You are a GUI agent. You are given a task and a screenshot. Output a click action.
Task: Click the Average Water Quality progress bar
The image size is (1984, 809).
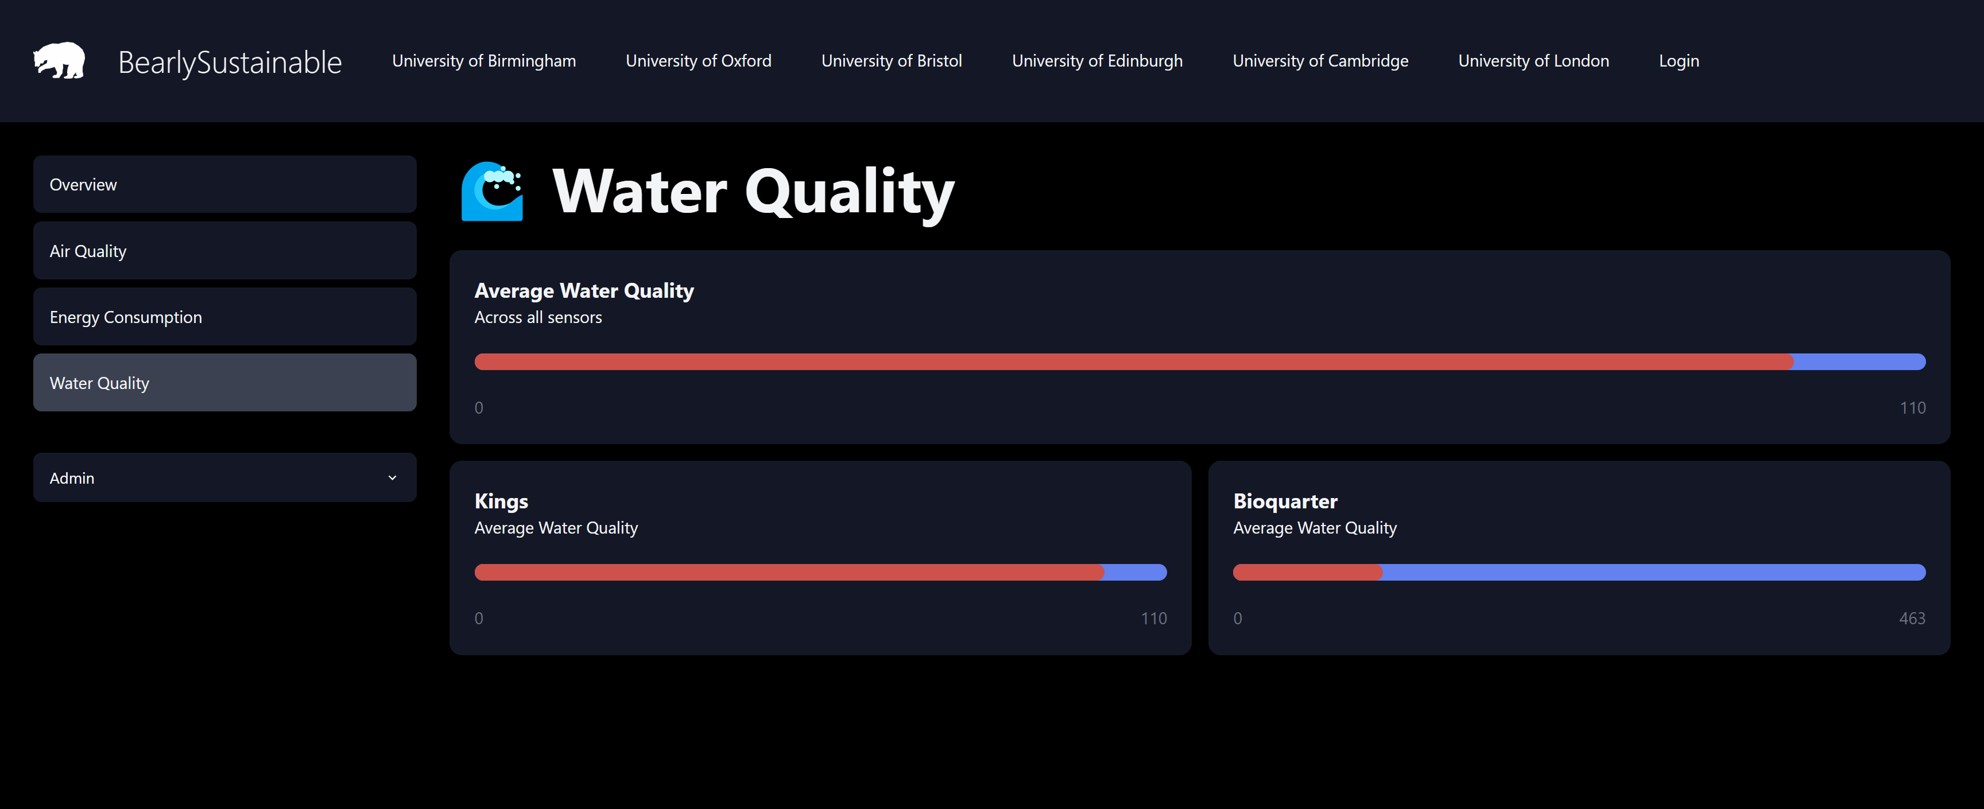point(1199,362)
